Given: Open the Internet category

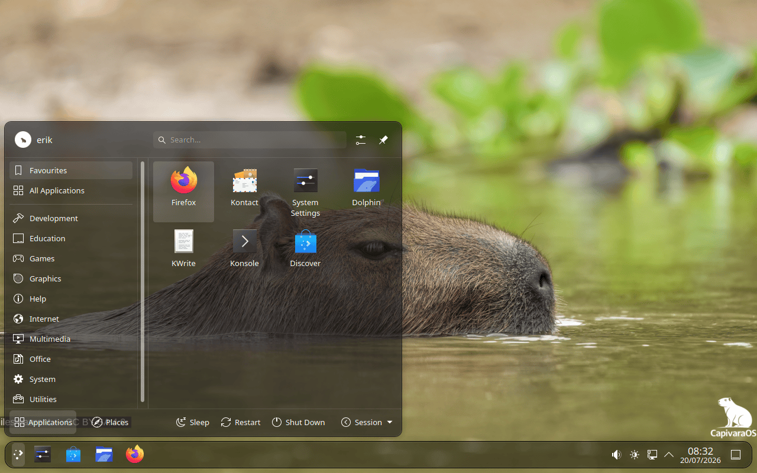Looking at the screenshot, I should coord(71,319).
